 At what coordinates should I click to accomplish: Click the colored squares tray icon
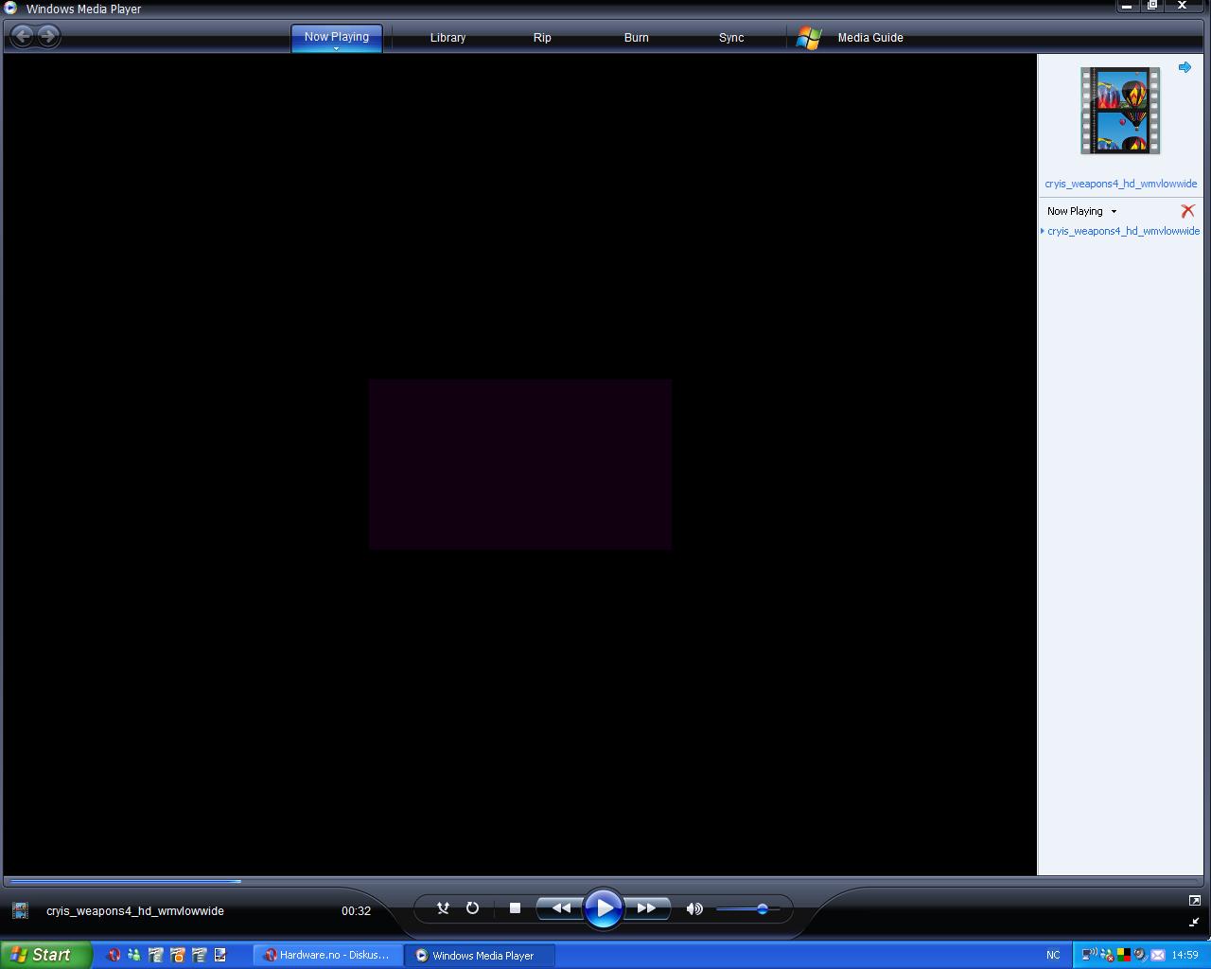click(1123, 955)
